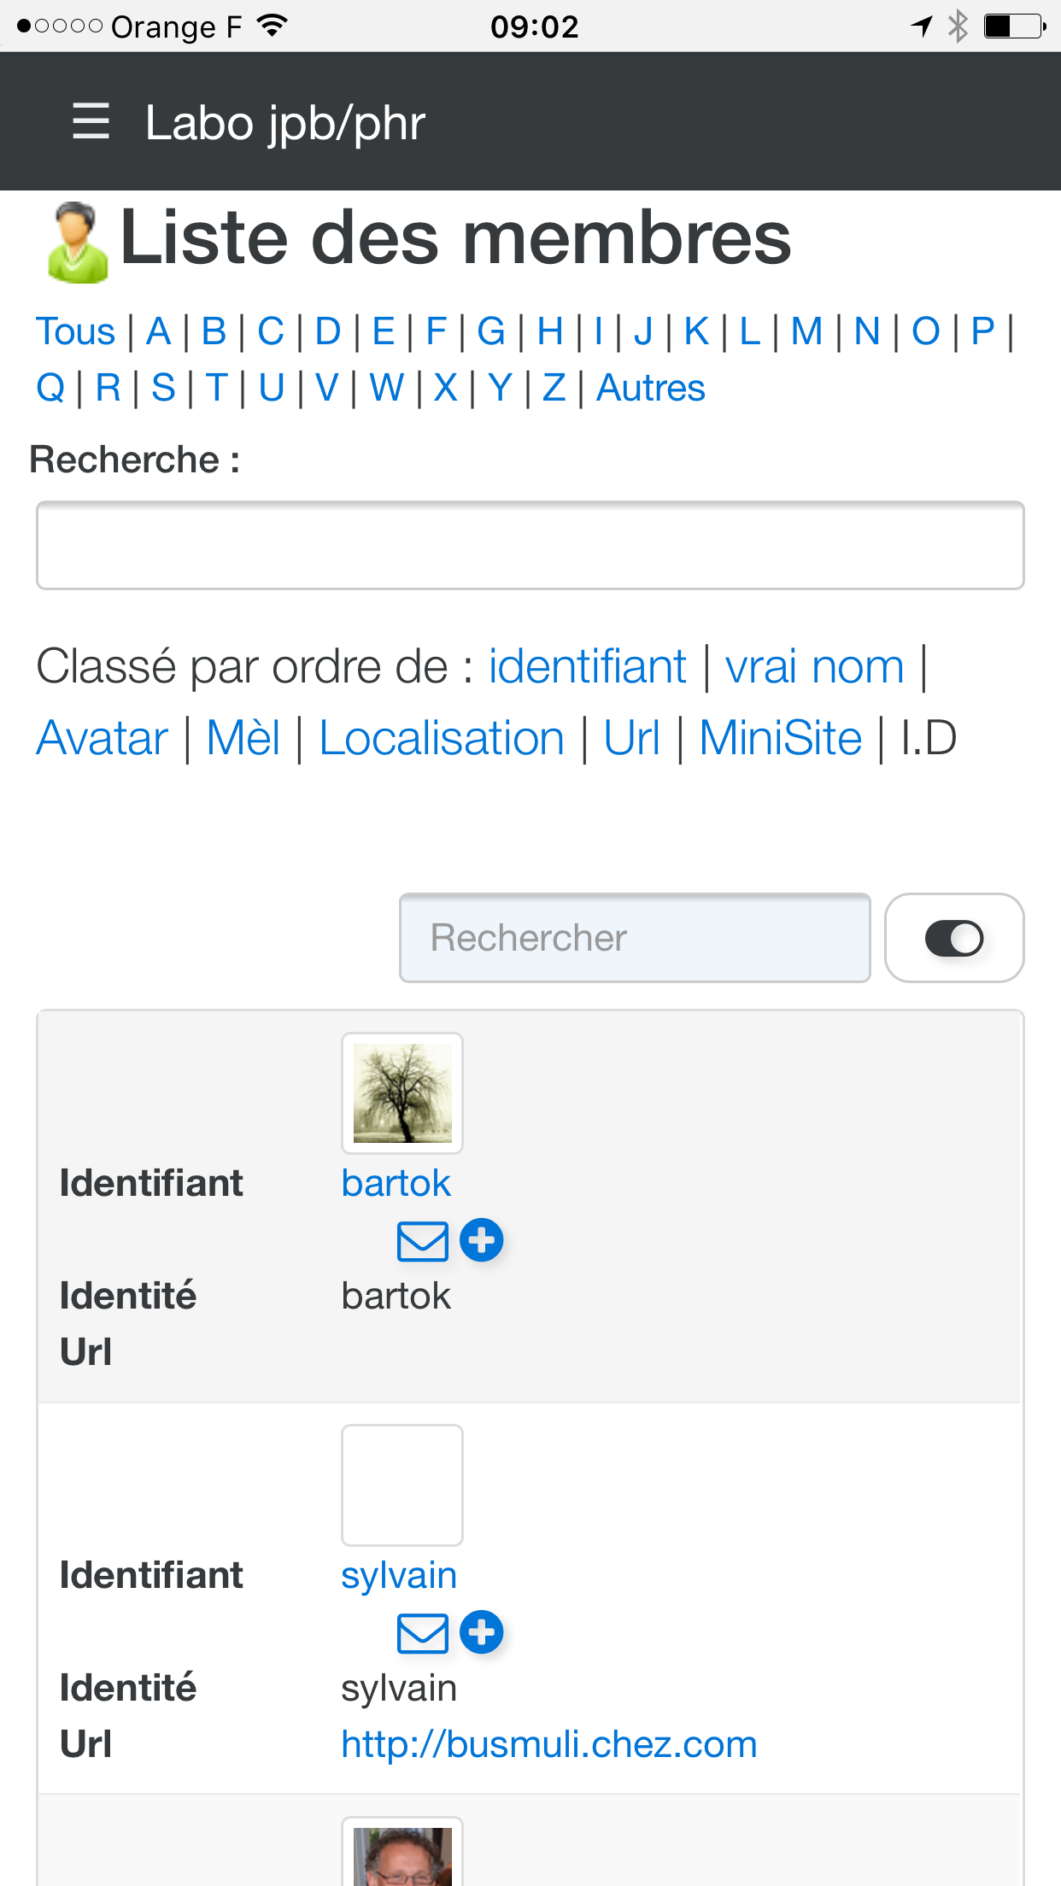Sort the list by 'MiniSite'
1061x1886 pixels.
[781, 738]
